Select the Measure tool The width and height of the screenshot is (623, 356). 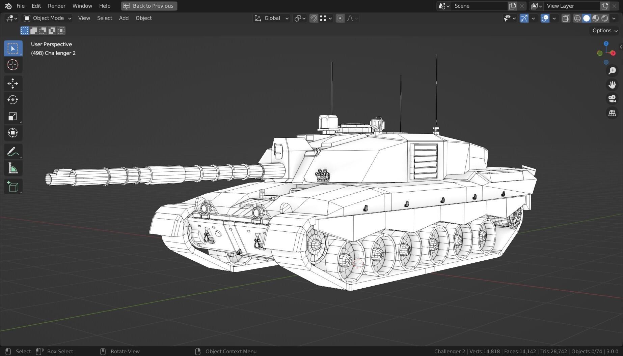coord(13,168)
